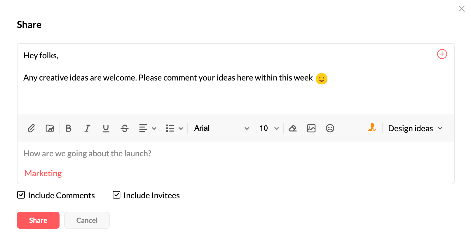Click the Cancel button

click(87, 220)
